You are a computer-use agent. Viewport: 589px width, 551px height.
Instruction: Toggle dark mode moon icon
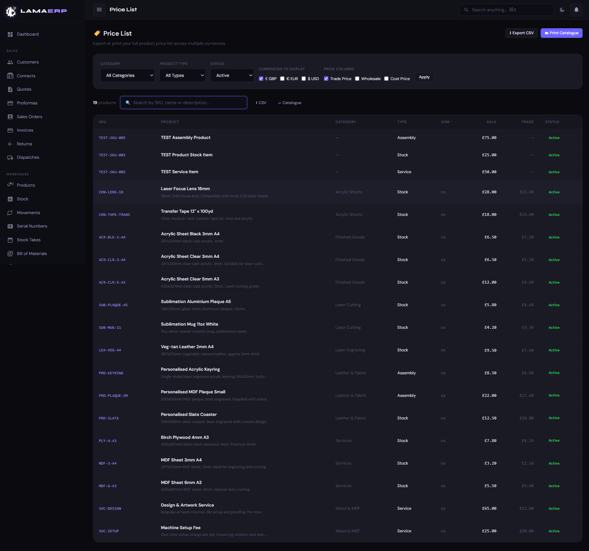(x=562, y=10)
